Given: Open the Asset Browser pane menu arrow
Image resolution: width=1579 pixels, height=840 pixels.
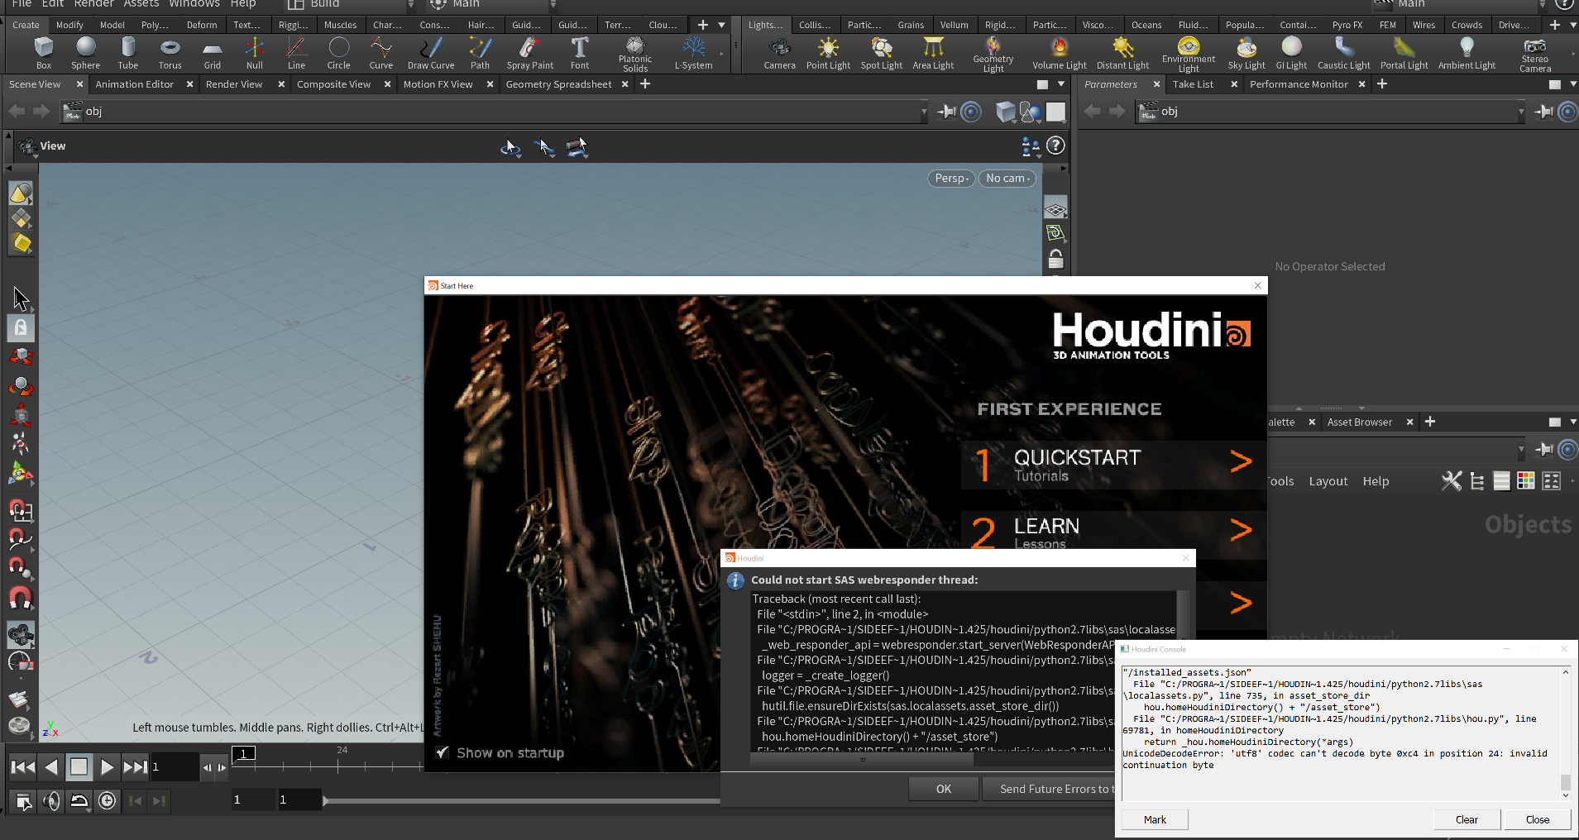Looking at the screenshot, I should 1572,422.
